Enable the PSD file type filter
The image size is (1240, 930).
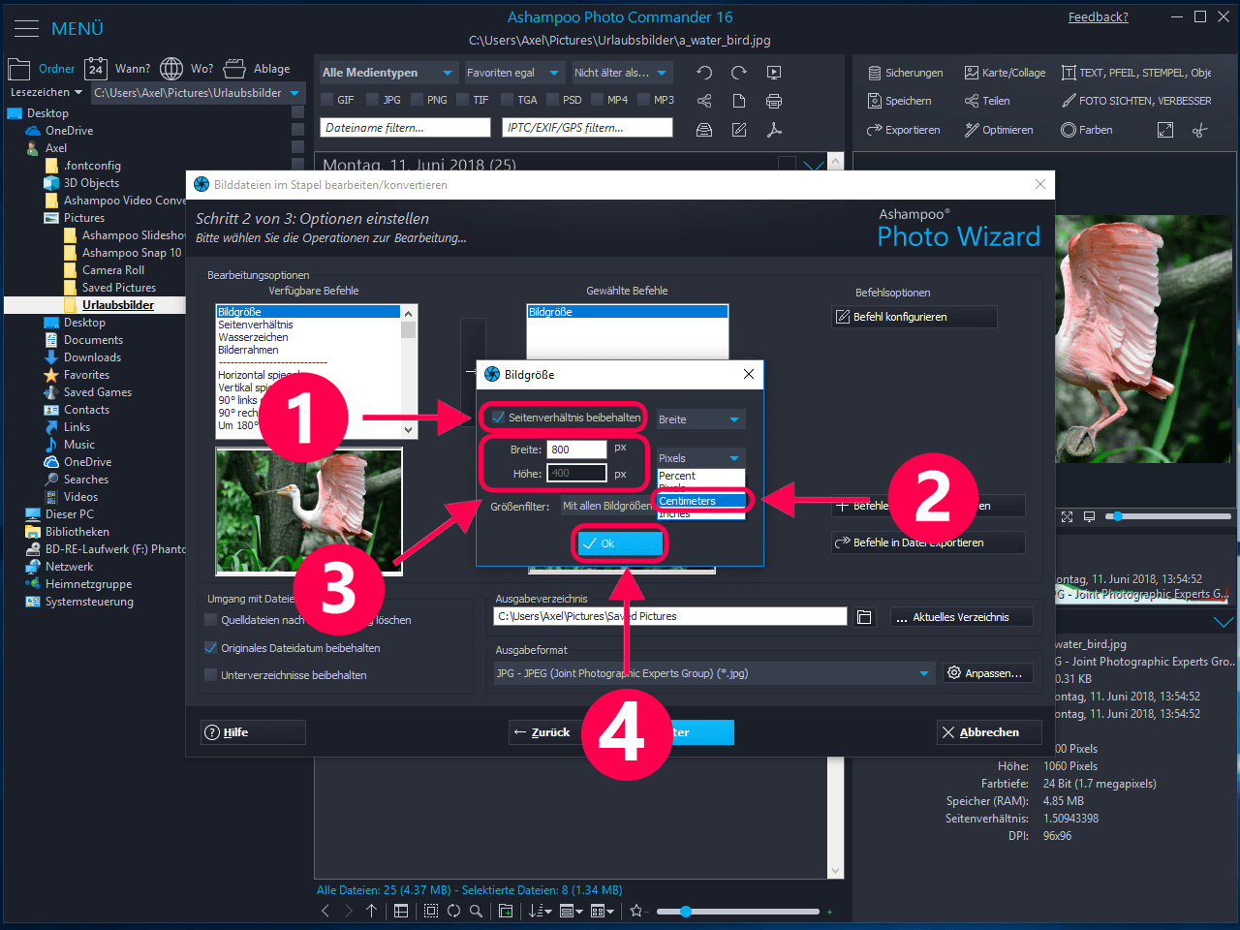pyautogui.click(x=552, y=100)
